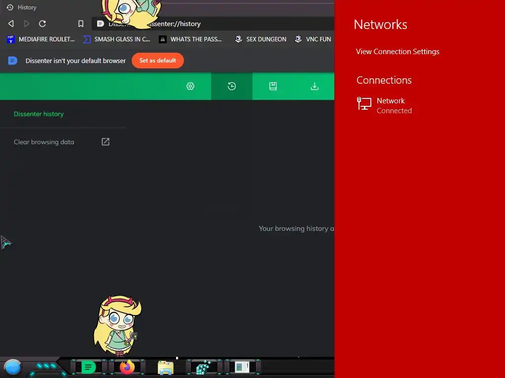Click Clear browsing data

pyautogui.click(x=44, y=142)
